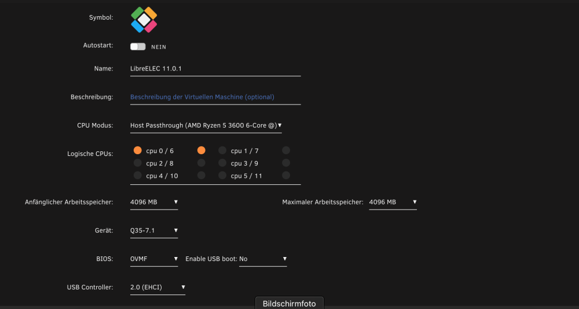Screen dimensions: 579x309
Task: Enable logical cpu 10
Action: click(201, 176)
